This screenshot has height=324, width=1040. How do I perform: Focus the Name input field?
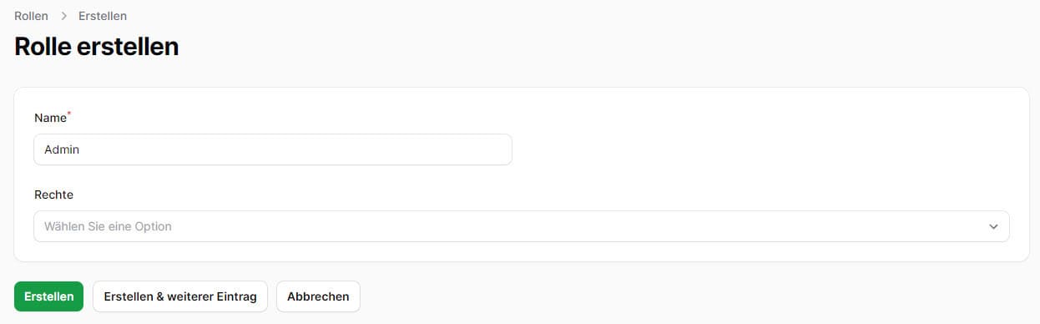pos(273,149)
